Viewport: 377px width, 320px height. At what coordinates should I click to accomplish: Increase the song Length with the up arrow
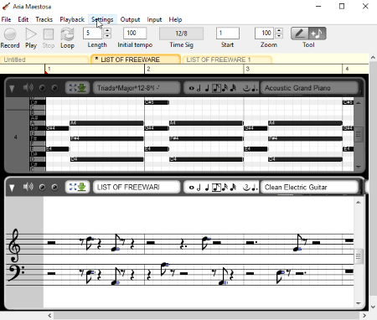(107, 30)
